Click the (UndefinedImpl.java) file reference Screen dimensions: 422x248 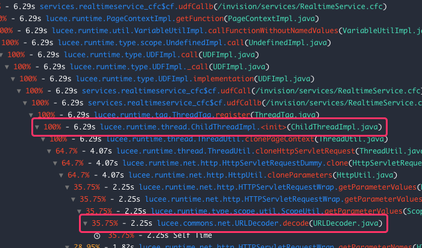[x=288, y=43]
